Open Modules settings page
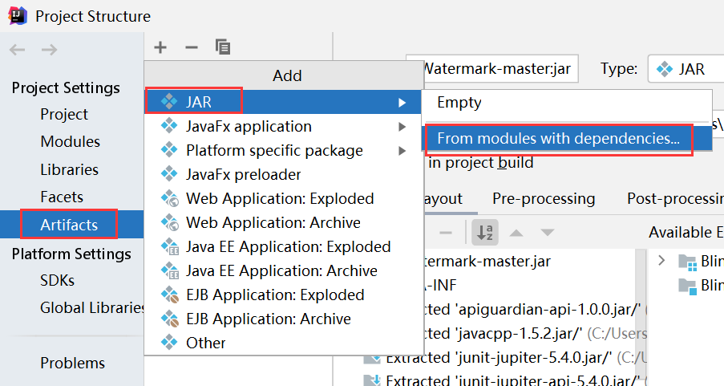 point(71,141)
